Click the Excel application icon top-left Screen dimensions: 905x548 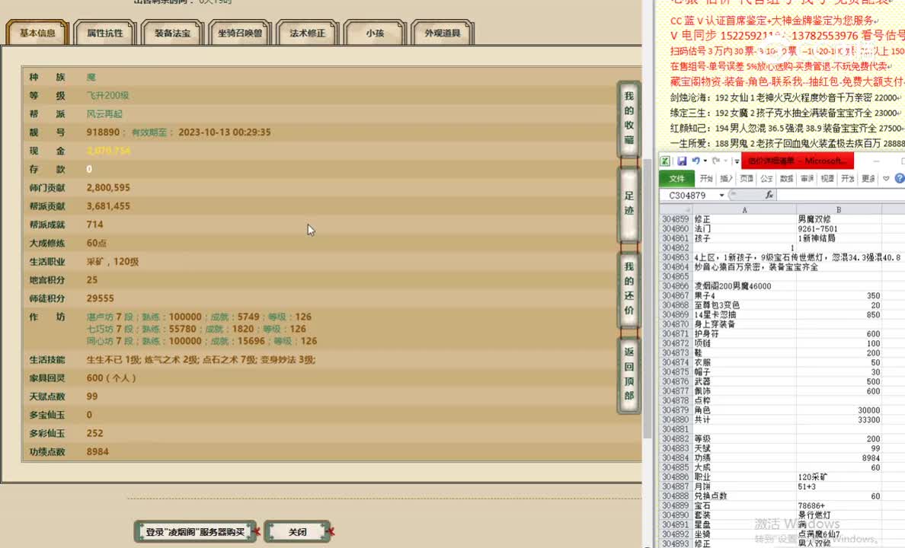[x=665, y=161]
